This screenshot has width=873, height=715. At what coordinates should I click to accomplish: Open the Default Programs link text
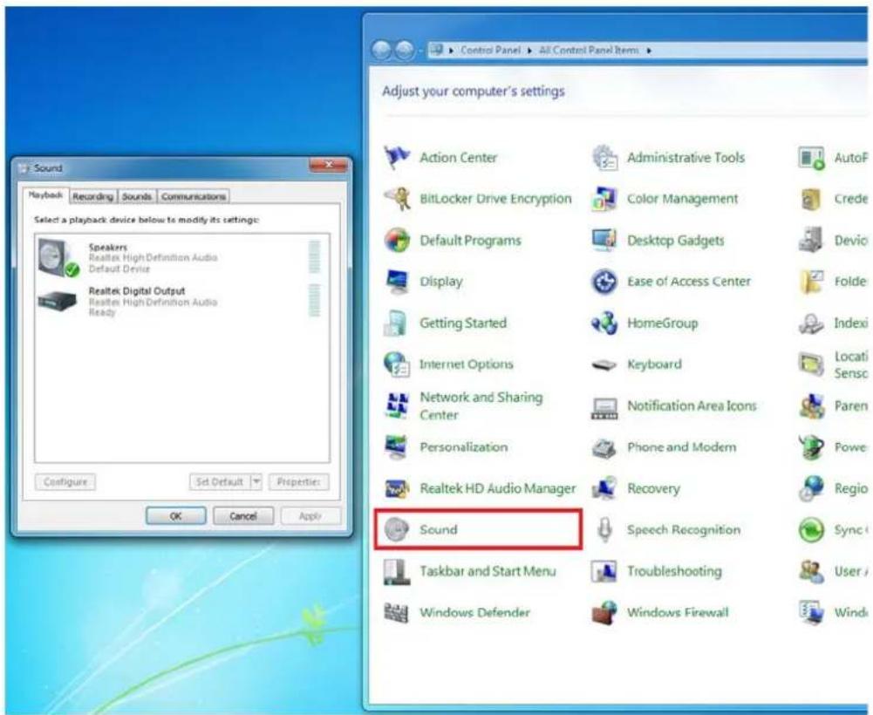(x=470, y=241)
